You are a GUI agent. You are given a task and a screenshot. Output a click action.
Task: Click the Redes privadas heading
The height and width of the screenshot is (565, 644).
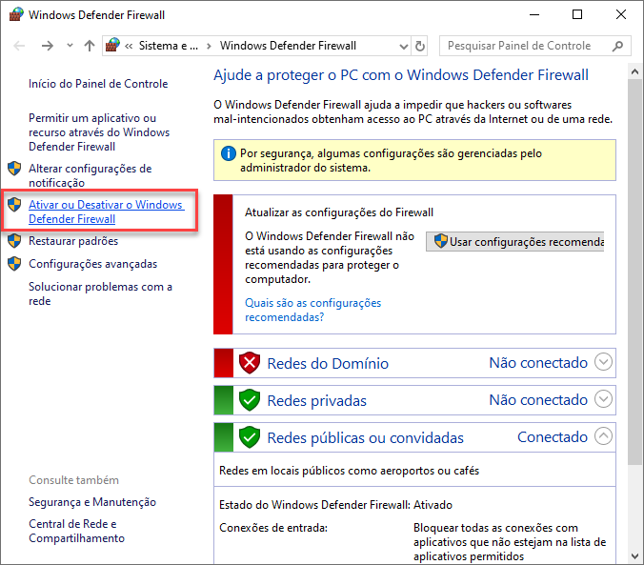click(316, 400)
